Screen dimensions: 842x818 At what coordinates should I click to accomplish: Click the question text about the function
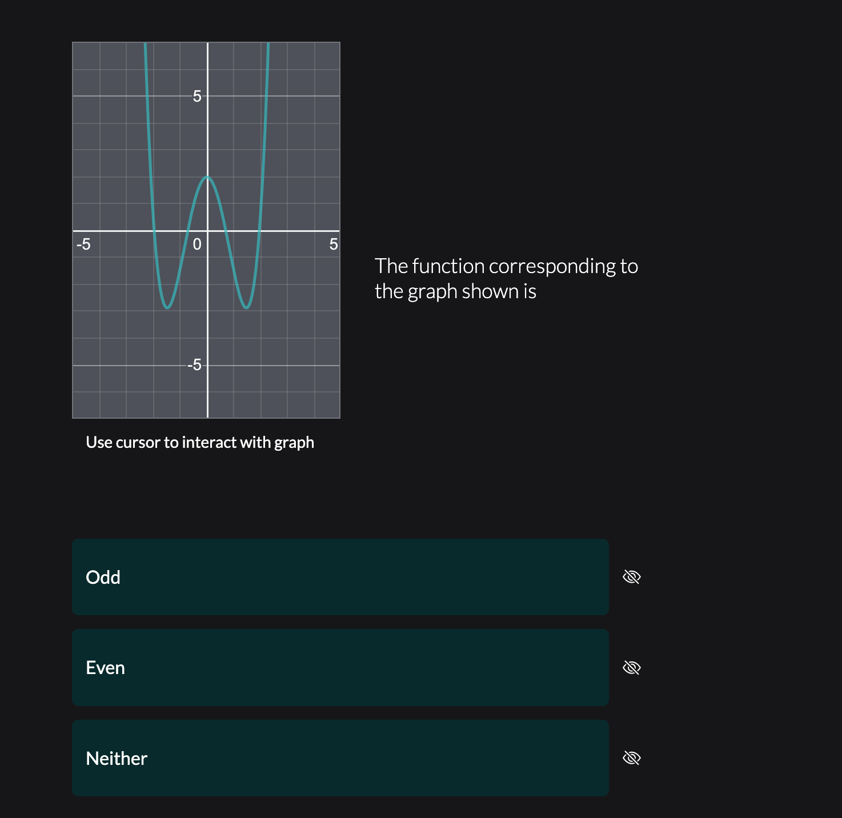tap(507, 278)
